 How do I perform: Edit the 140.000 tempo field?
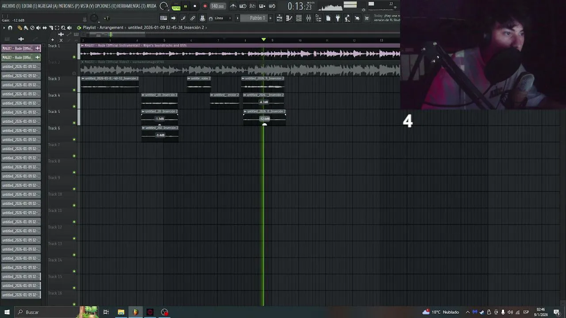(x=217, y=6)
